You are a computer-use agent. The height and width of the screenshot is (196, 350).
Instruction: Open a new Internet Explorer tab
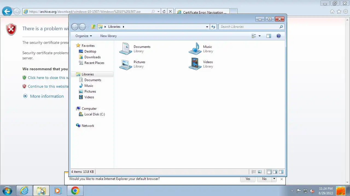click(x=234, y=11)
